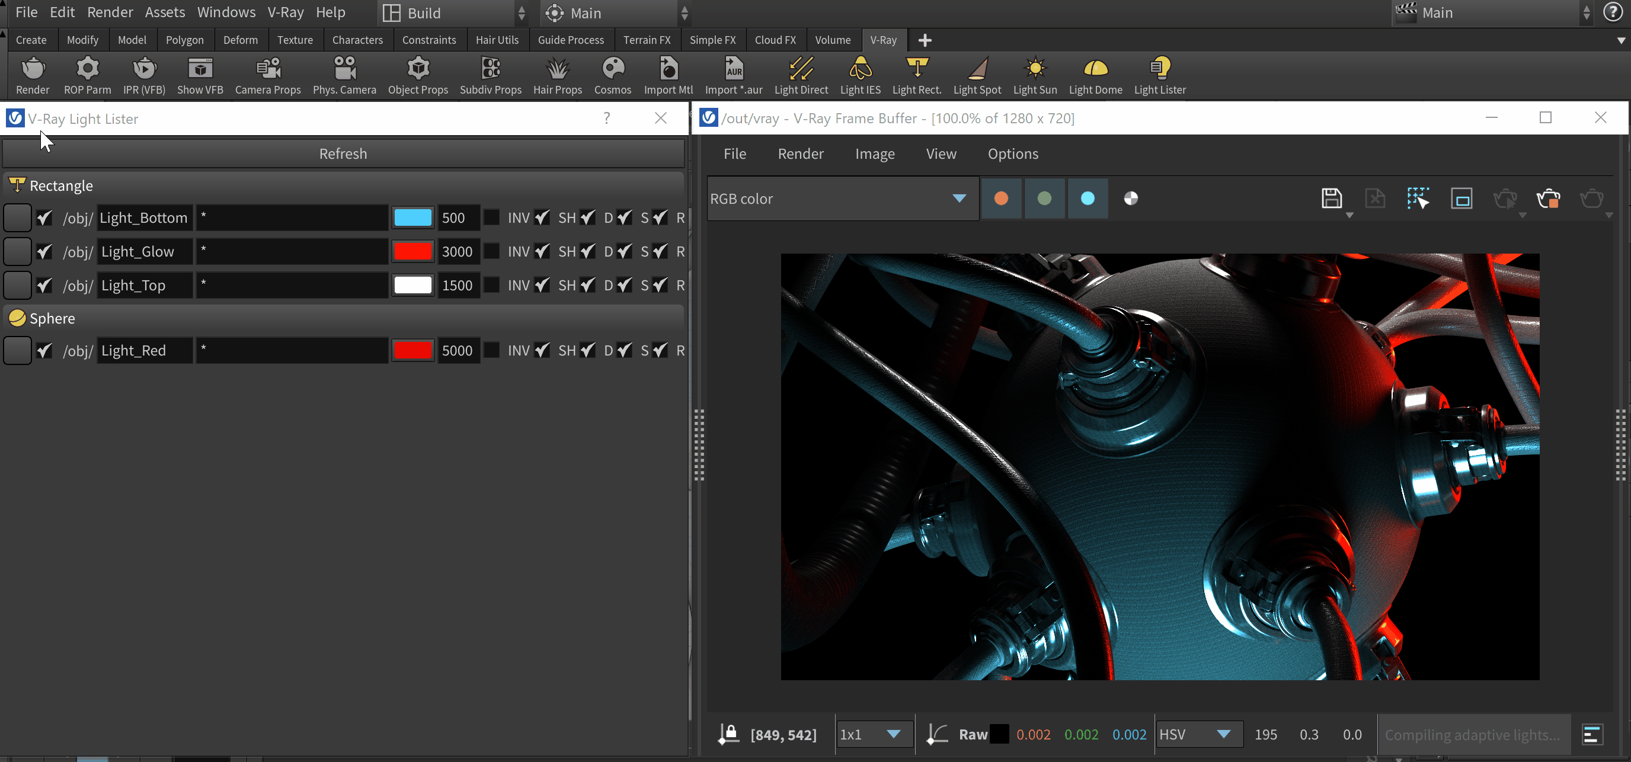
Task: Click the Houdini help icon top right
Action: (x=1612, y=12)
